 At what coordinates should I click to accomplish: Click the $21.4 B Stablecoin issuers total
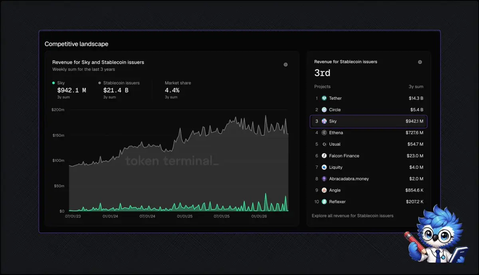[x=116, y=90]
